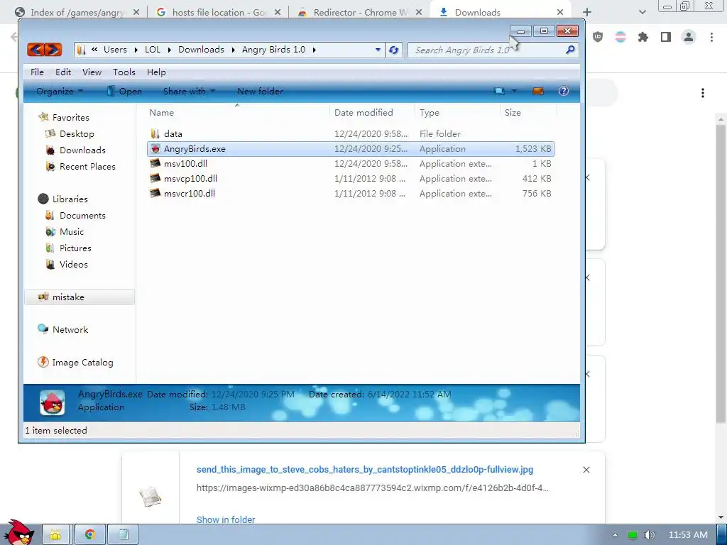Select the msv100.dll file icon

coord(155,164)
